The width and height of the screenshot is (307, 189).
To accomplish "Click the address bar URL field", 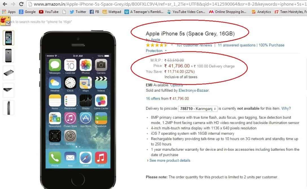I will (166, 4).
